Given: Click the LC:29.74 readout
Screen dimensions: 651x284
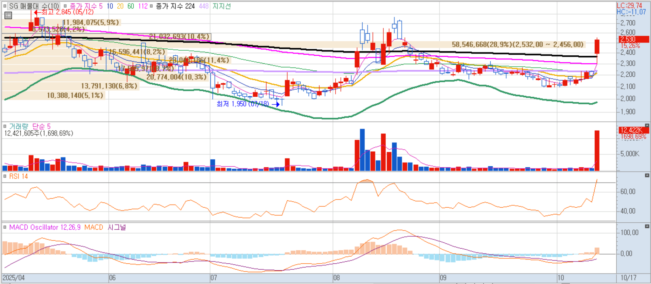Looking at the screenshot, I should click(629, 6).
